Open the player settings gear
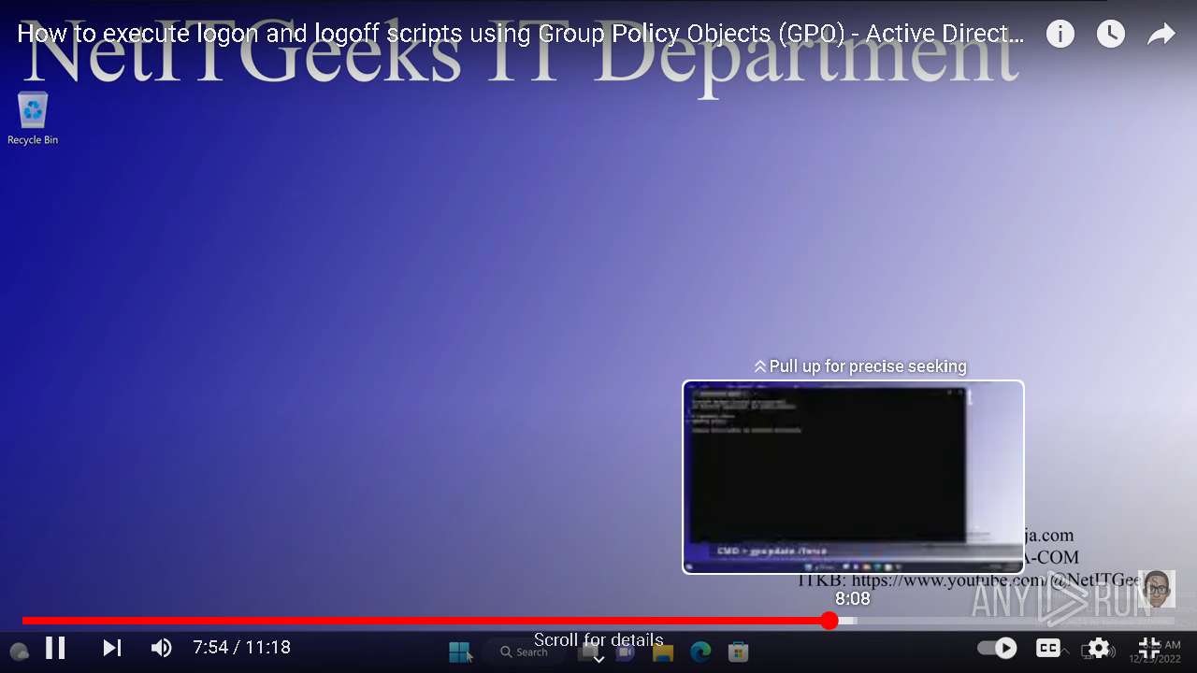1197x673 pixels. pyautogui.click(x=1098, y=647)
